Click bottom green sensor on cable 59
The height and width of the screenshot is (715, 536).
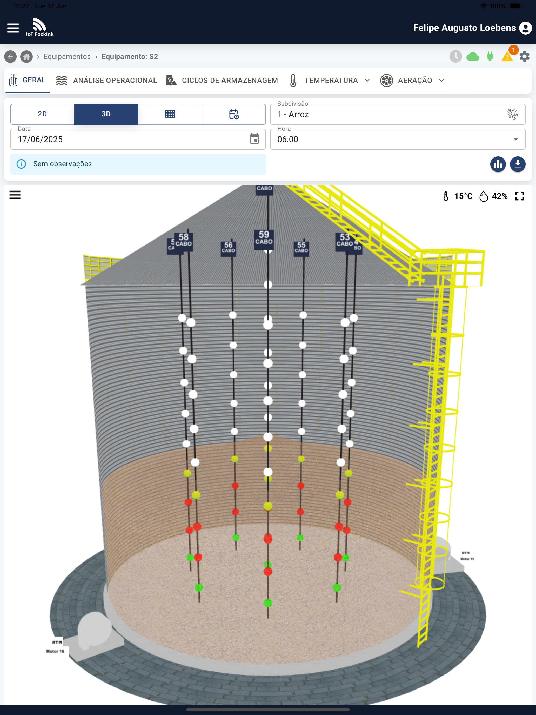point(268,603)
